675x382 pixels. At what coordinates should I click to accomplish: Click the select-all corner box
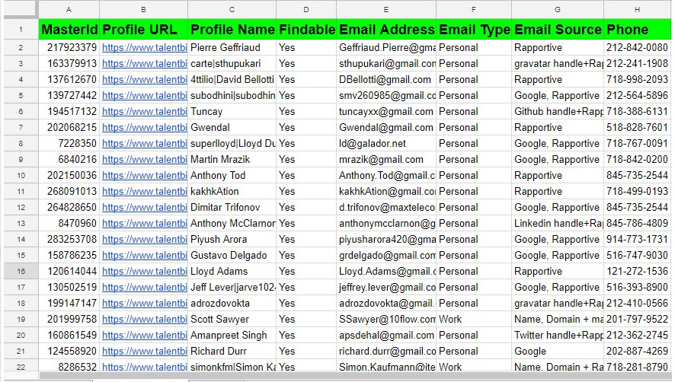[x=21, y=9]
